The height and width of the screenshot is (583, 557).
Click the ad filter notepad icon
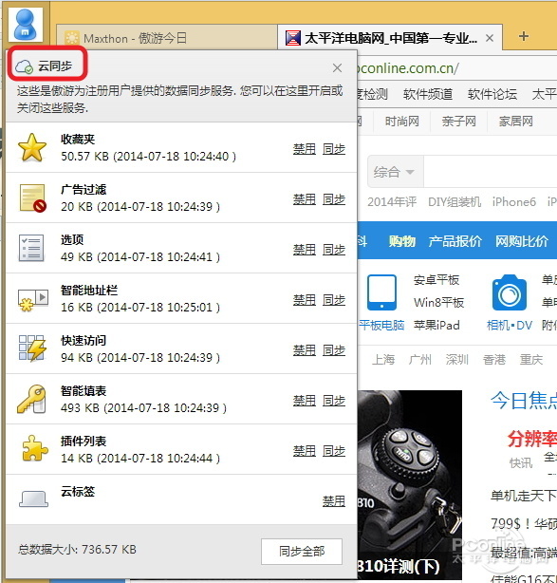[x=32, y=198]
